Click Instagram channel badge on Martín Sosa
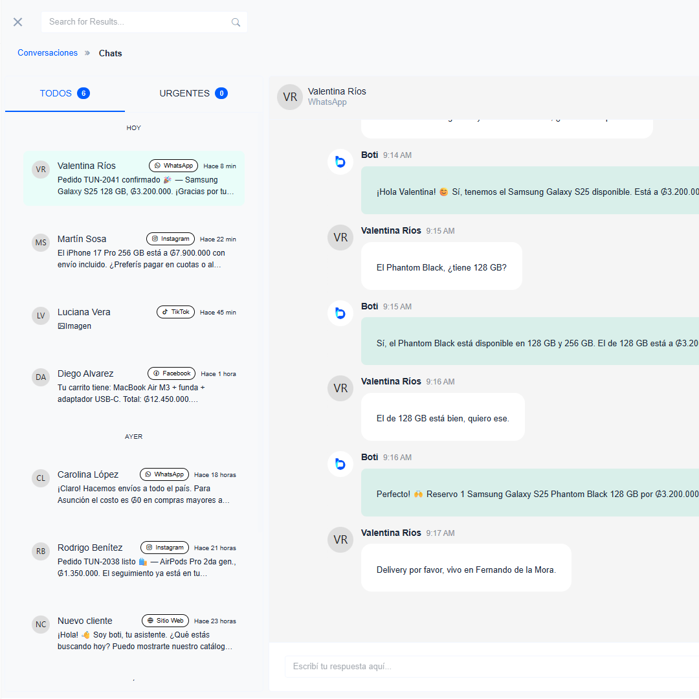The width and height of the screenshot is (699, 699). click(170, 238)
